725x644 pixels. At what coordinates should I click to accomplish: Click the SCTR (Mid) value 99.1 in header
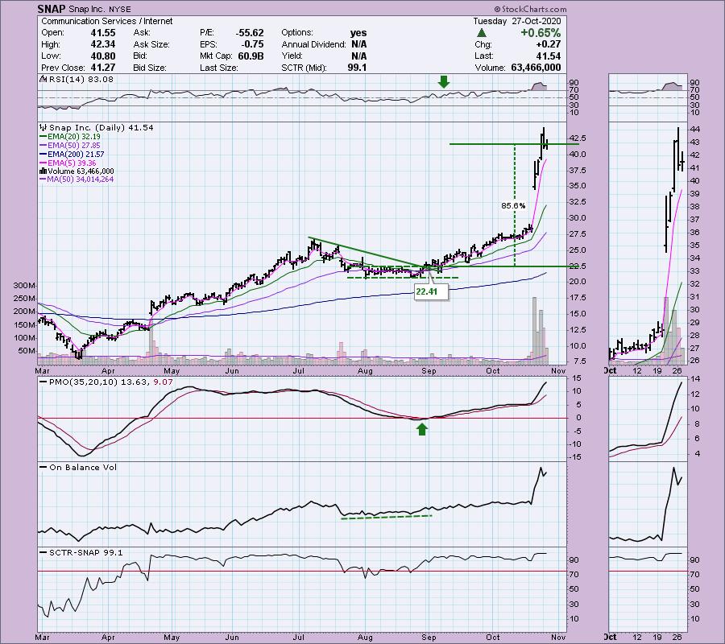(x=357, y=68)
